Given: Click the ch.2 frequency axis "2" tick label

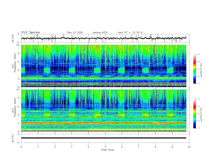Looking at the screenshot, I should coord(19,123).
